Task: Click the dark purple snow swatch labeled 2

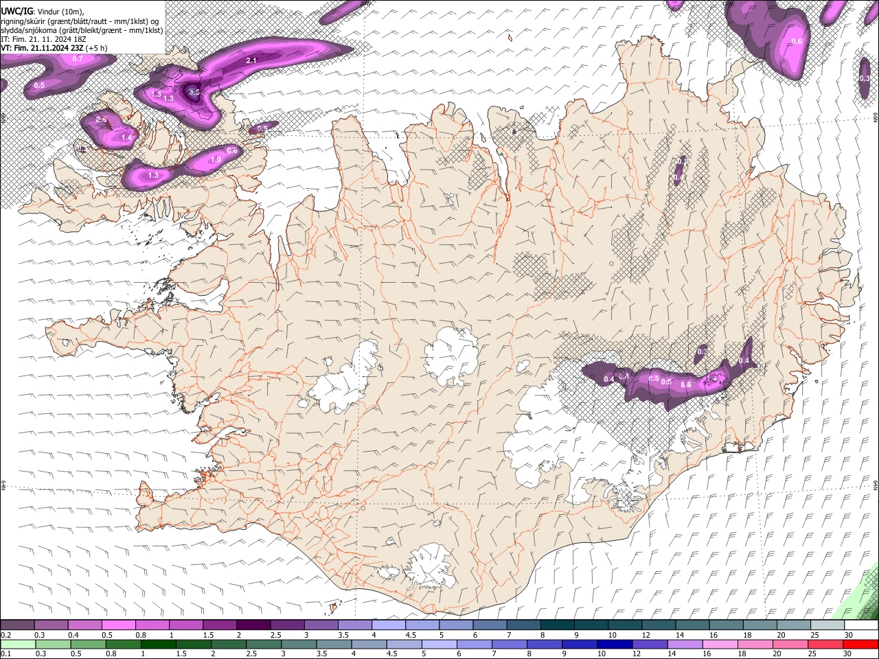Action: click(253, 625)
